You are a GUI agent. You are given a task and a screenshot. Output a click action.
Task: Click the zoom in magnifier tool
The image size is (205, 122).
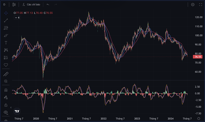tap(6, 81)
